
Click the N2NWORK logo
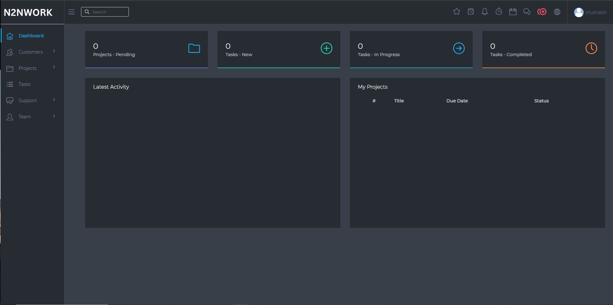[28, 12]
